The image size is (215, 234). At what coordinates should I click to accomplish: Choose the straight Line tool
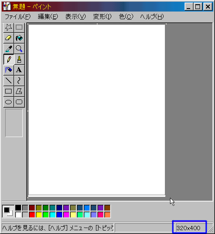tap(9, 81)
